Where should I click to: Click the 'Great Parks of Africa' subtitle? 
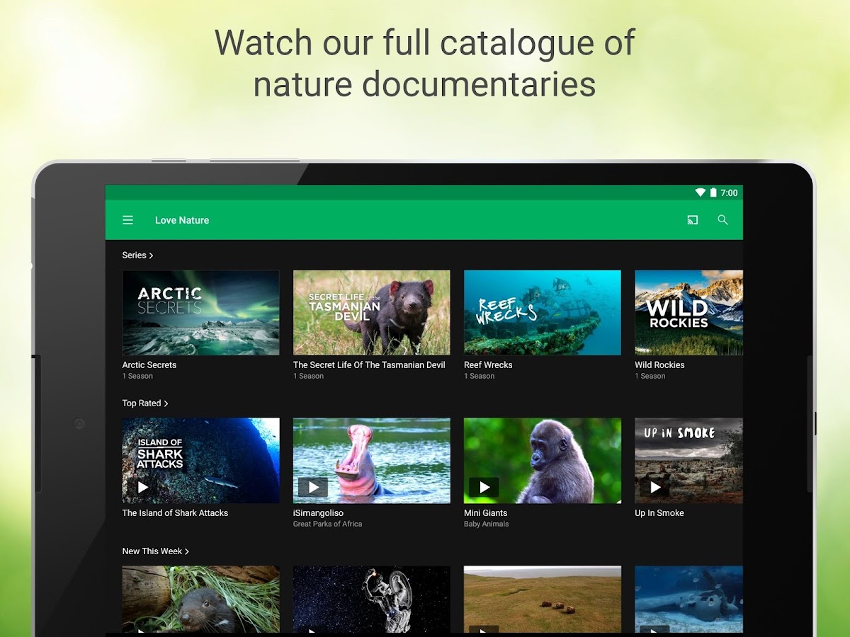pos(327,524)
